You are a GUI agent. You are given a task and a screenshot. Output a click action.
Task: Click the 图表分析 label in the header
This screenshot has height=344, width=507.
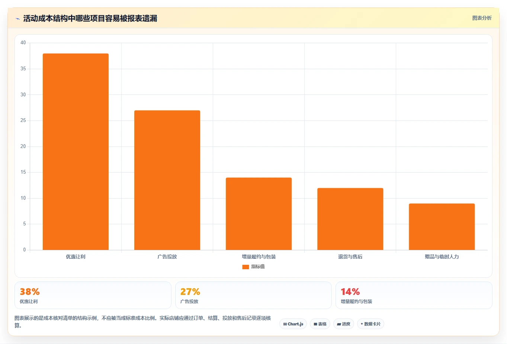(482, 18)
